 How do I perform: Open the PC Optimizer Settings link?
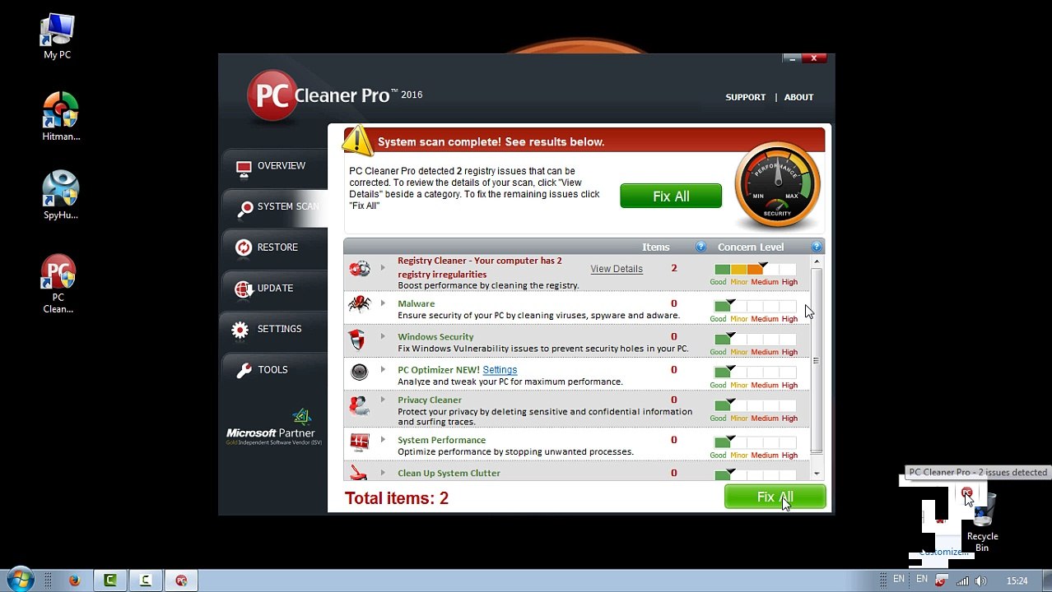(x=500, y=370)
